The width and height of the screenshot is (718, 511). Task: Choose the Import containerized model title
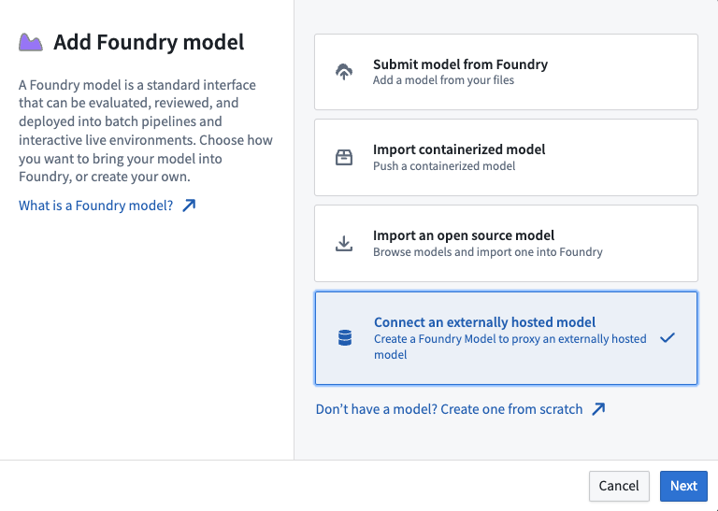point(459,149)
